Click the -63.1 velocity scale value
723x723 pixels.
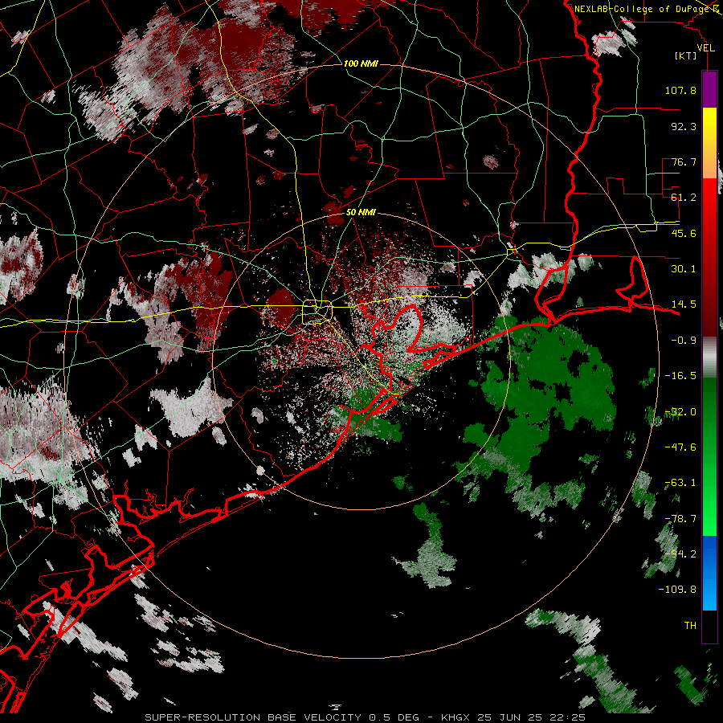pyautogui.click(x=680, y=483)
